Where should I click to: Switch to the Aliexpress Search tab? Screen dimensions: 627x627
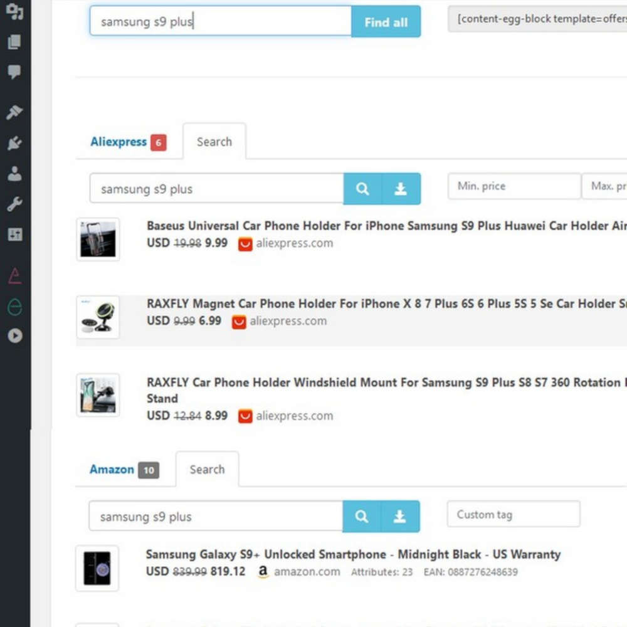pos(214,142)
